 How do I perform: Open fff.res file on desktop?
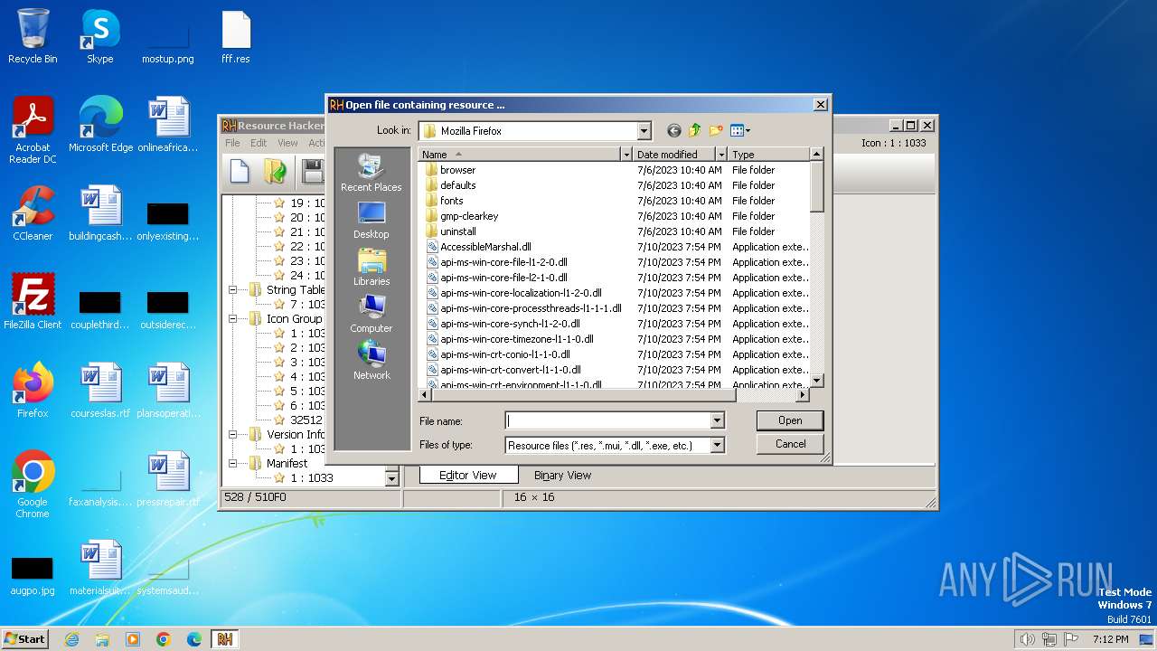[x=236, y=37]
